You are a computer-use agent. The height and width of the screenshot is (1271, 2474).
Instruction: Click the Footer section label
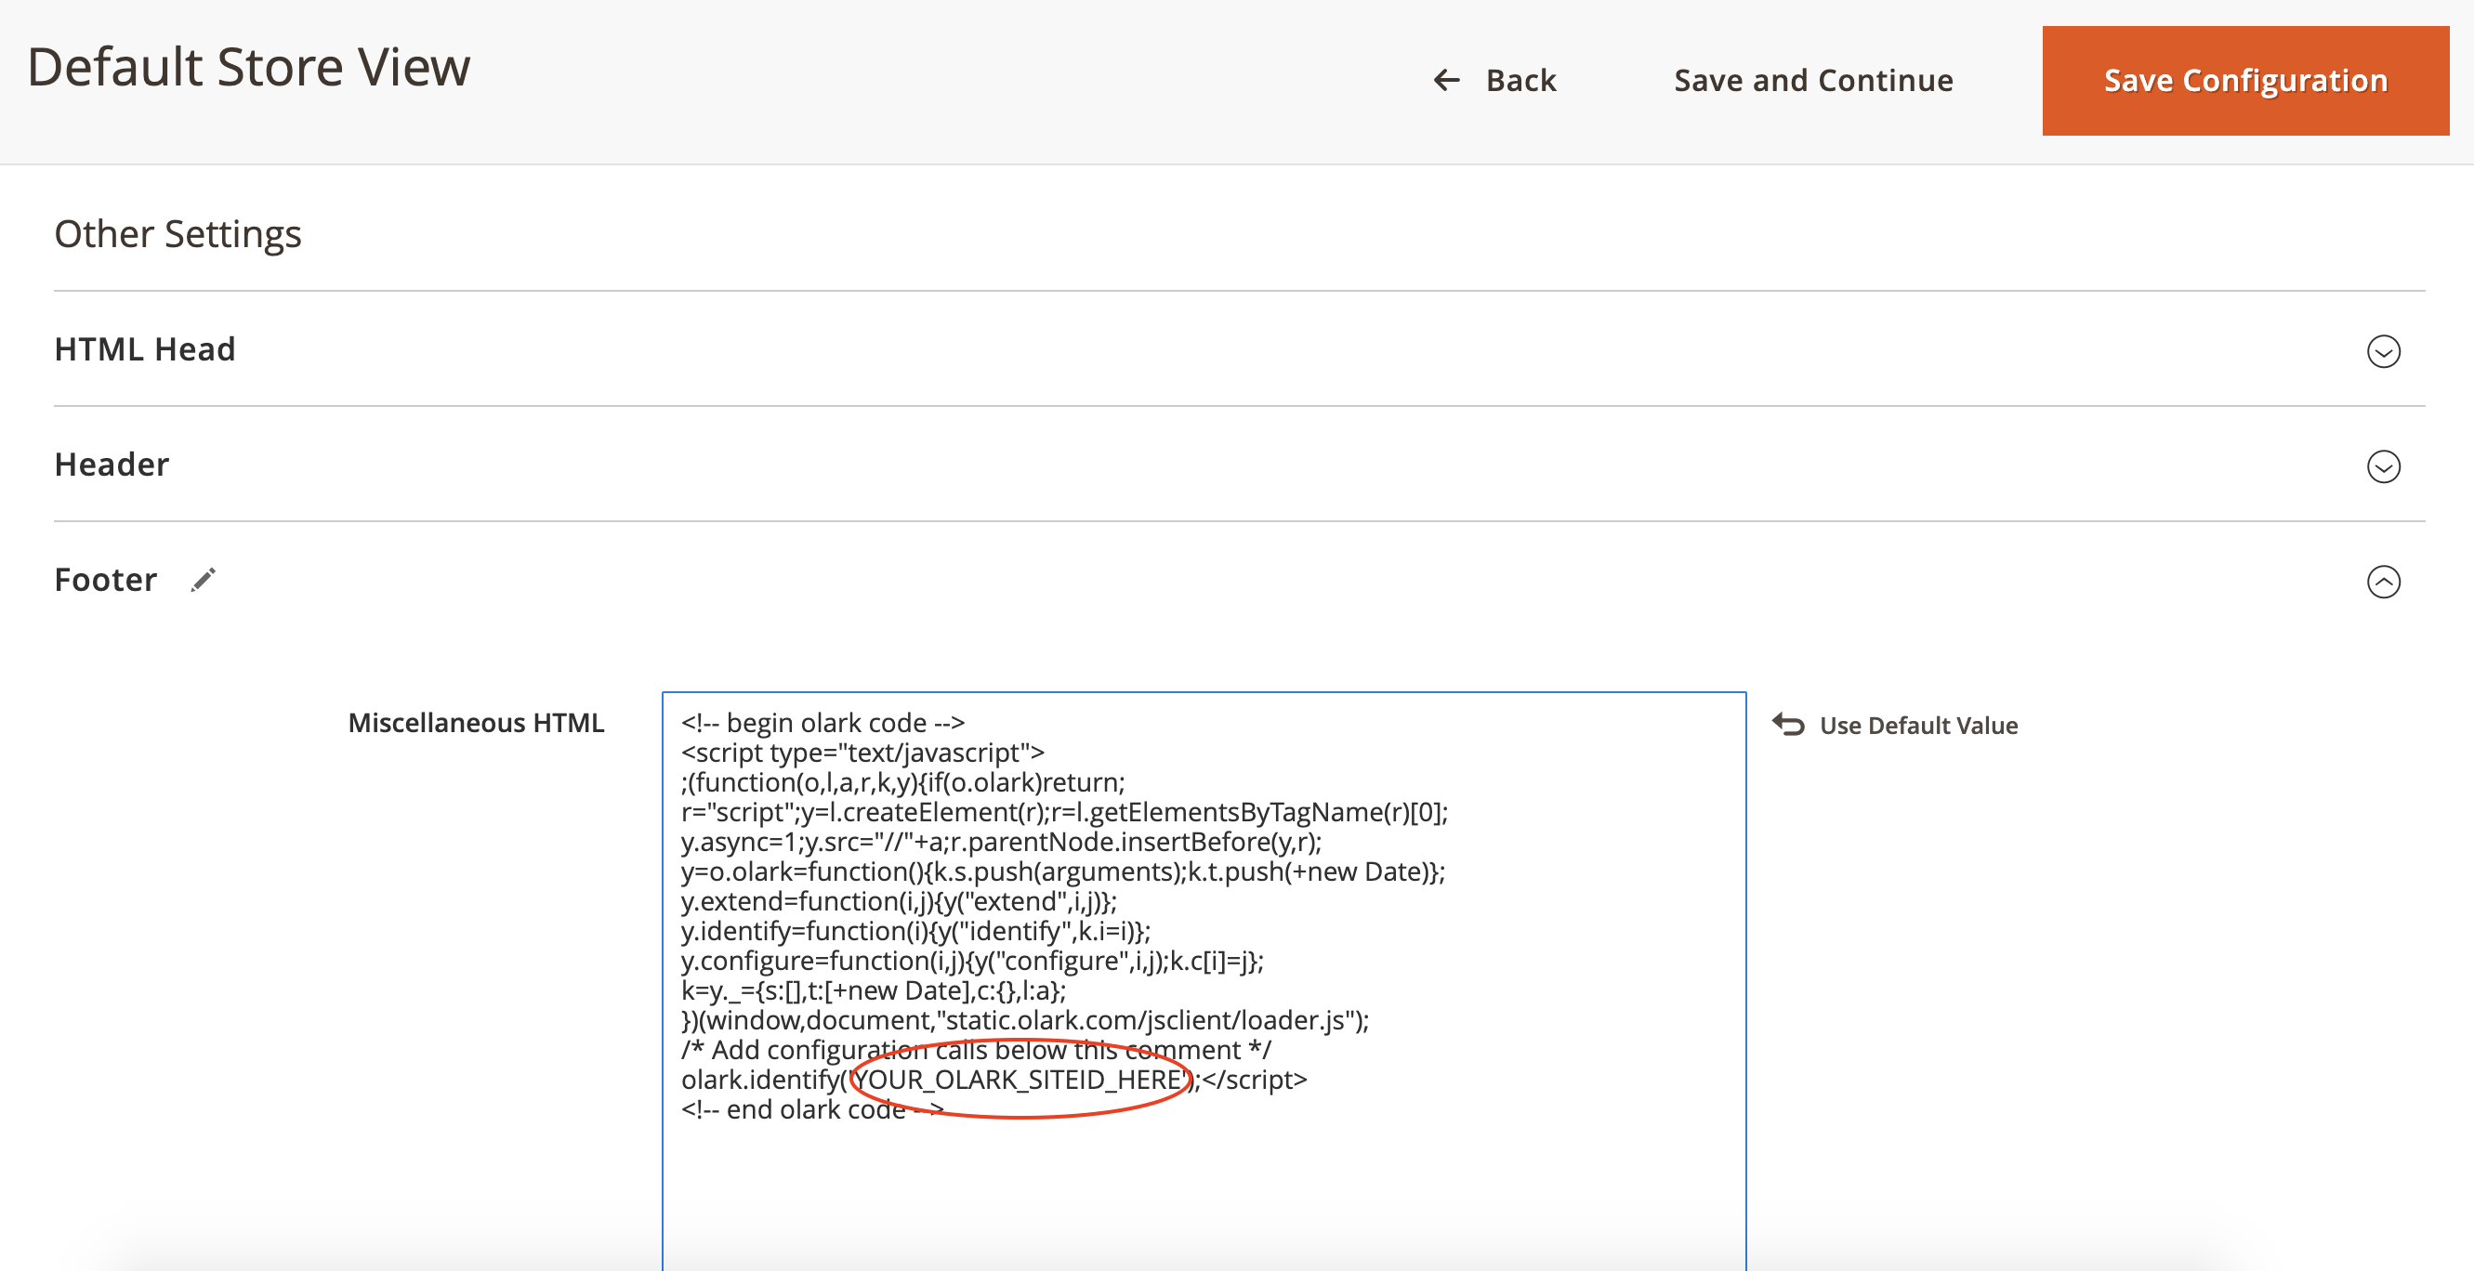tap(105, 579)
